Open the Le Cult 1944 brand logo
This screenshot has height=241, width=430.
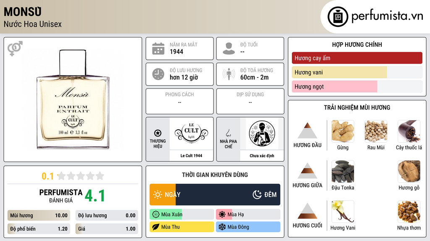click(191, 133)
